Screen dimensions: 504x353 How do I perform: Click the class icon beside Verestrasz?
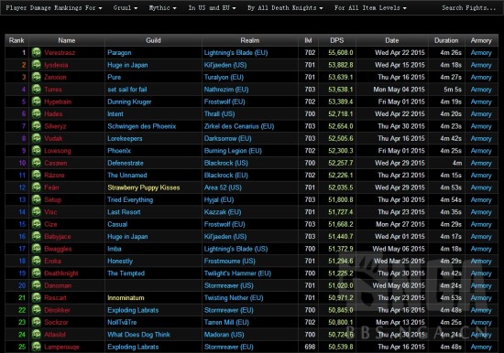click(x=37, y=52)
